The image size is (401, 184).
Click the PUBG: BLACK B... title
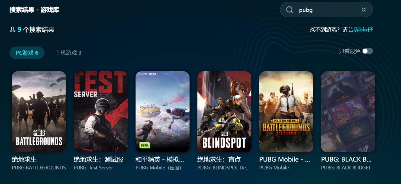point(346,160)
